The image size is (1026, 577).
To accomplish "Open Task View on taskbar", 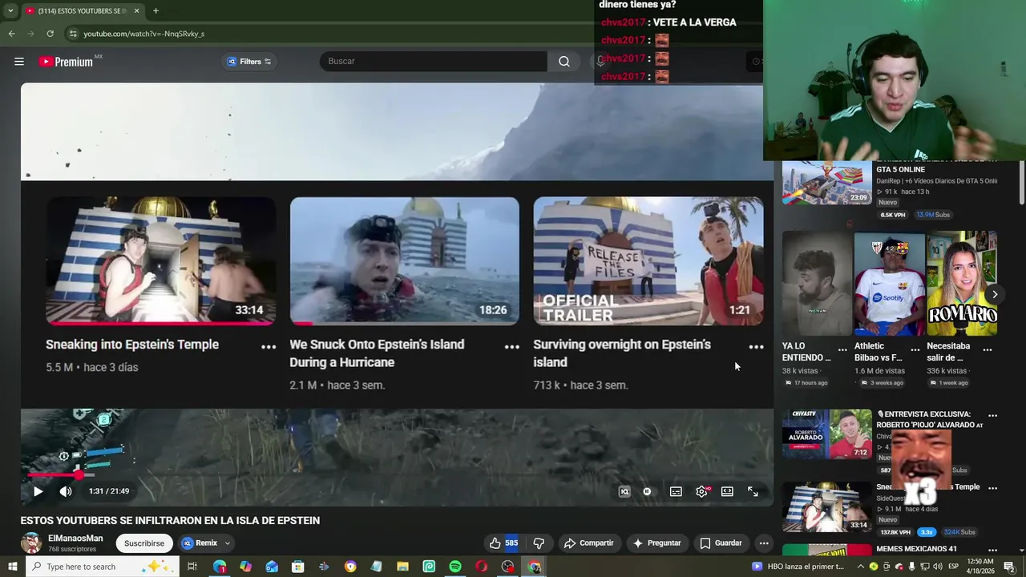I will pyautogui.click(x=192, y=567).
